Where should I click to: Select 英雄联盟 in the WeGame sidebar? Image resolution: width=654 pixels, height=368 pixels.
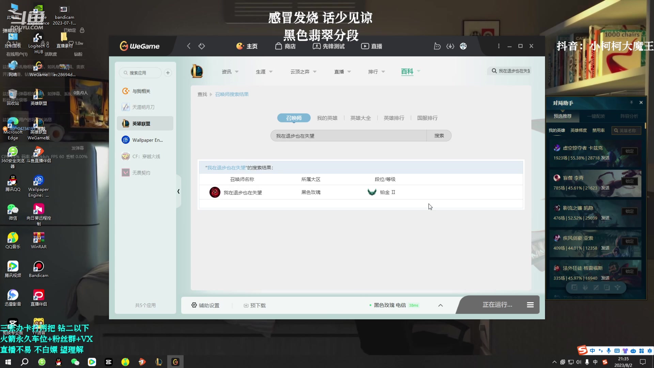click(145, 123)
